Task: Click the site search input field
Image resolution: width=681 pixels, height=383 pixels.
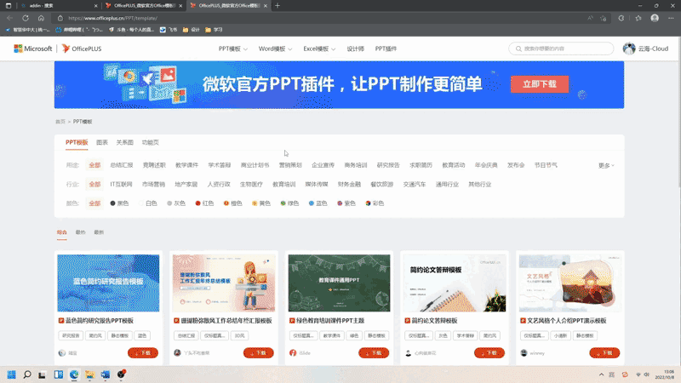Action: point(561,49)
